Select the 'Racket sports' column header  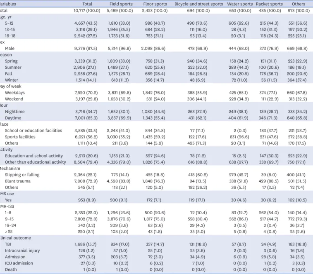pyautogui.click(x=269, y=4)
